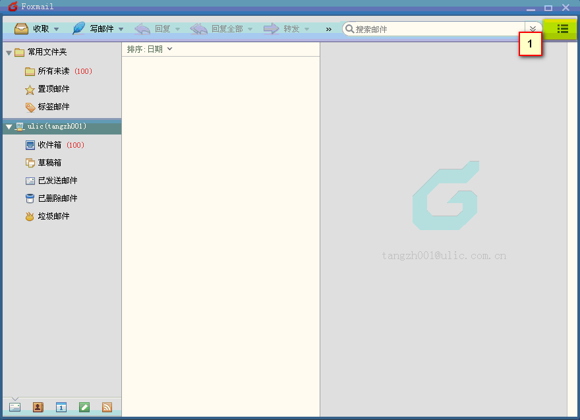
Task: Expand search options with double-chevron arrow
Action: (533, 29)
